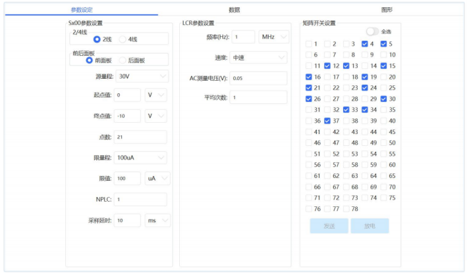Open the frequency MHz unit dropdown

tap(273, 37)
